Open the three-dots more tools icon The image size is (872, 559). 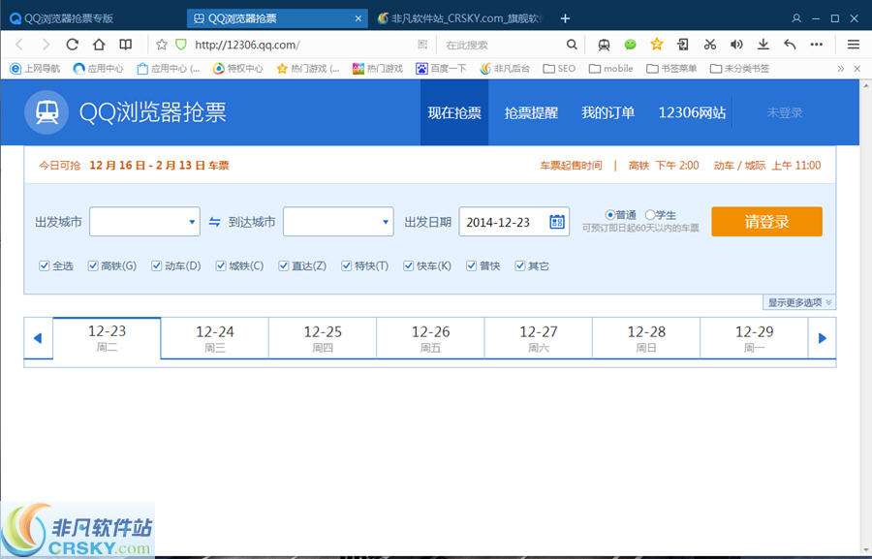pos(817,45)
